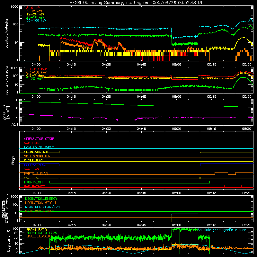Select the GAP_FLAG label
257x257 pixels.
click(x=31, y=143)
